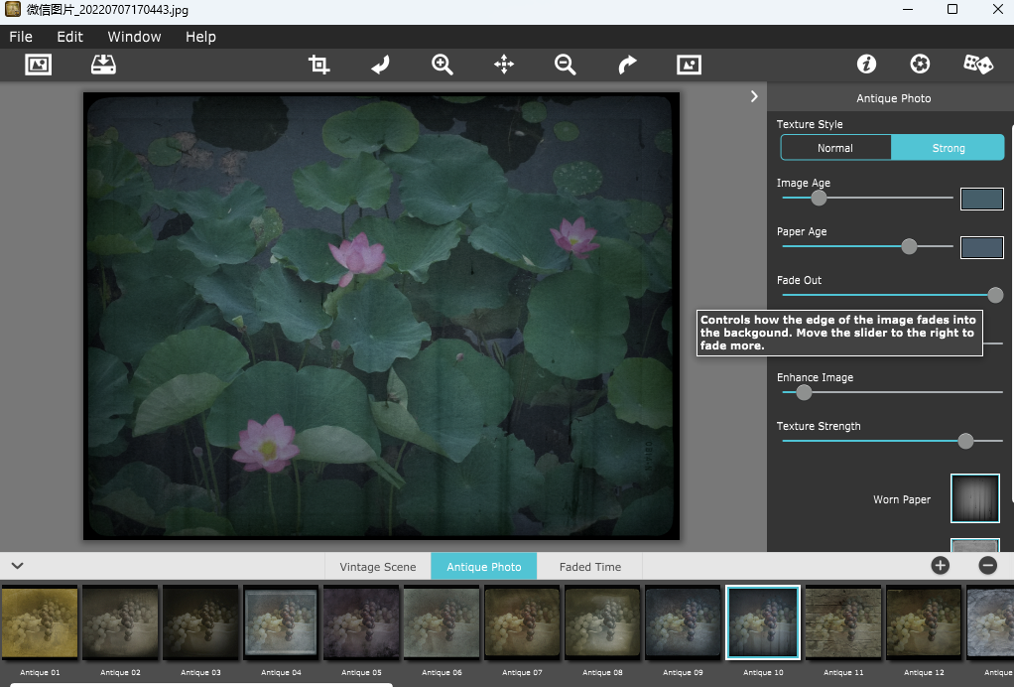This screenshot has height=687, width=1014.
Task: Apply the Antique 02 preset
Action: pos(120,622)
